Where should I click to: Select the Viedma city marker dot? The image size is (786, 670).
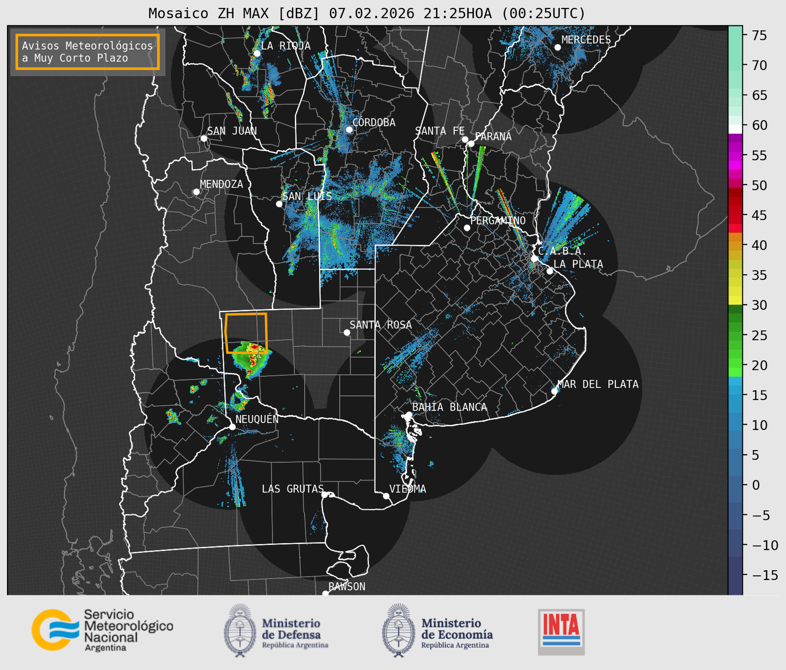click(x=386, y=496)
